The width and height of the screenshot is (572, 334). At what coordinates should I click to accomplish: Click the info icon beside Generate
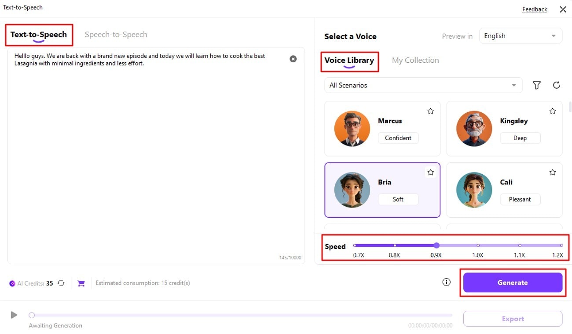(x=446, y=282)
